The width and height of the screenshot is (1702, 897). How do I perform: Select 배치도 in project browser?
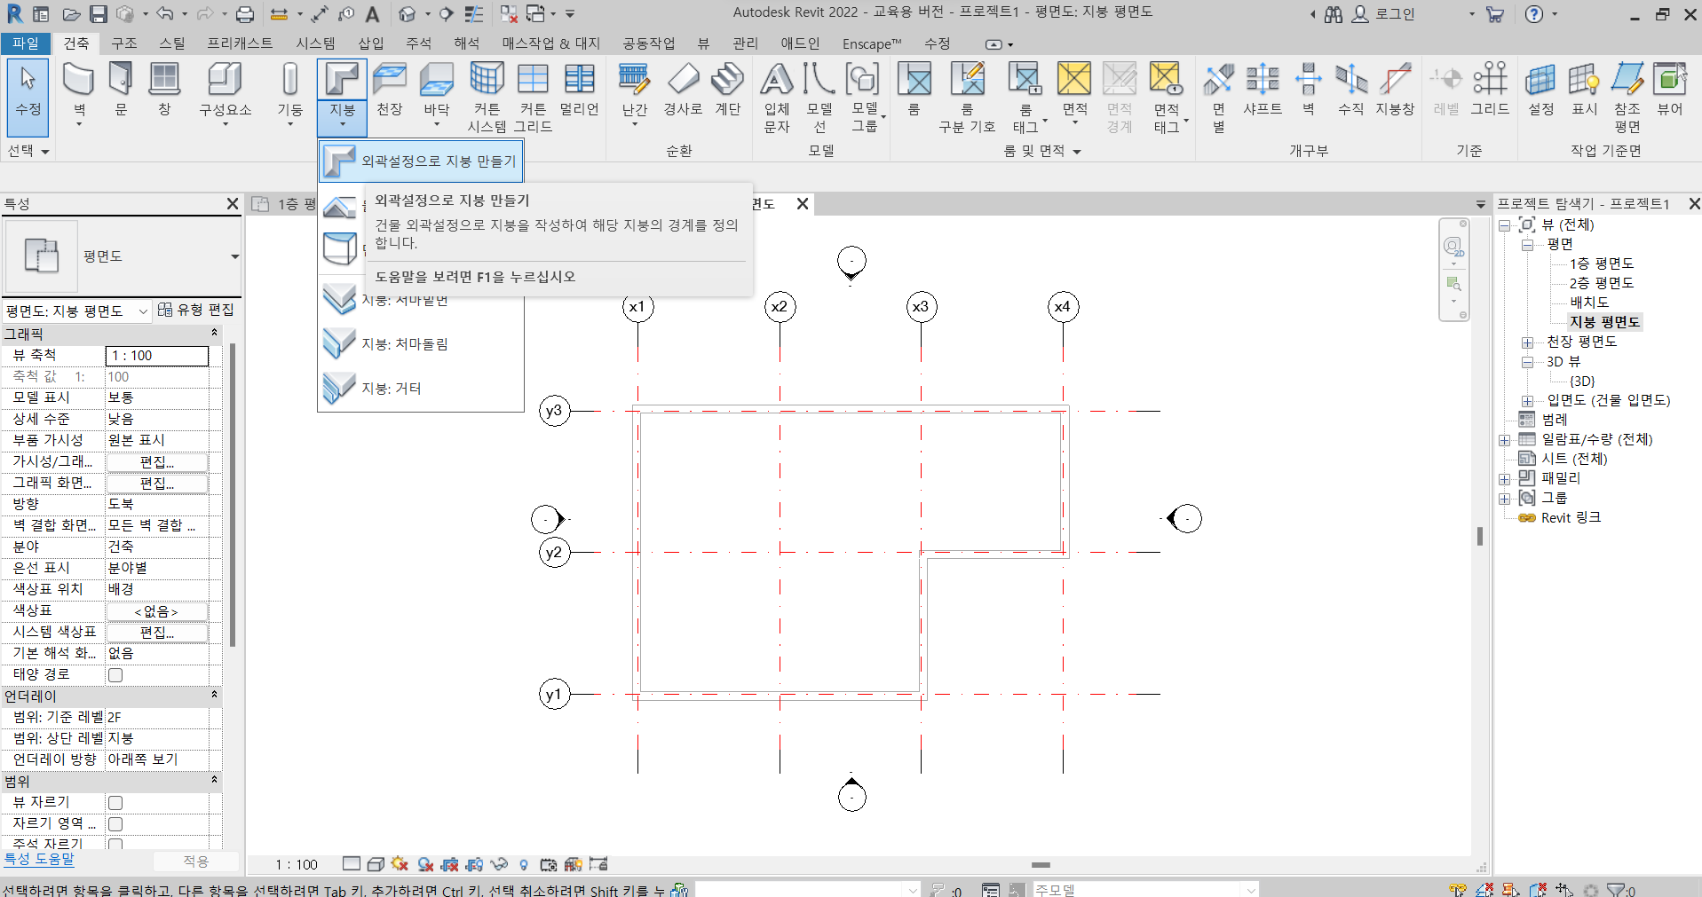click(1589, 303)
